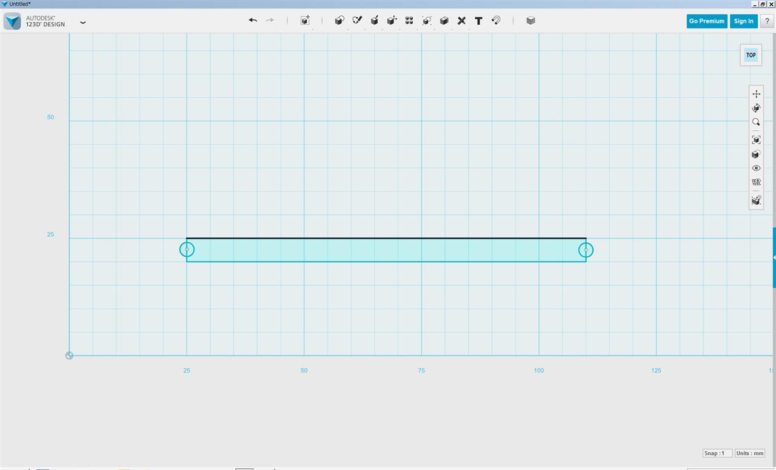Click the vertical axis label 50
776x470 pixels.
[x=50, y=117]
